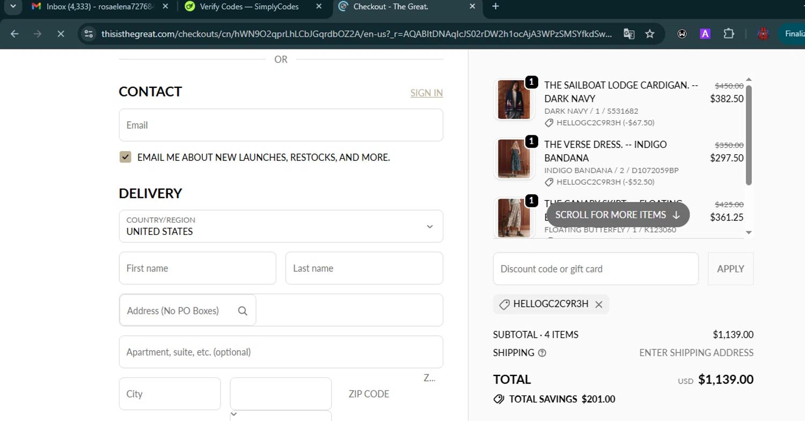Open the purple A extension icon

click(705, 34)
